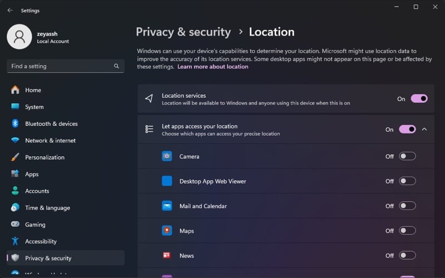This screenshot has width=445, height=278.
Task: Click the Location services row title
Action: (x=184, y=96)
